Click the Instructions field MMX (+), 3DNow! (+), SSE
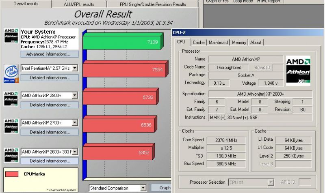 coord(260,118)
